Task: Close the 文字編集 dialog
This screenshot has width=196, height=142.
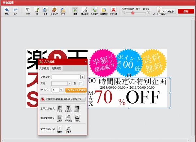Action: [x=86, y=61]
